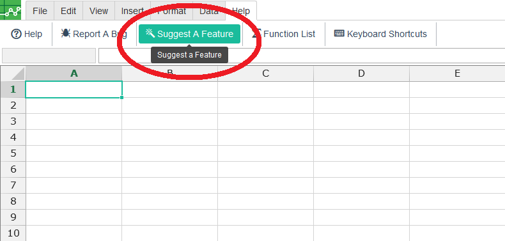Click the Keyboard Shortcuts button

pyautogui.click(x=381, y=34)
